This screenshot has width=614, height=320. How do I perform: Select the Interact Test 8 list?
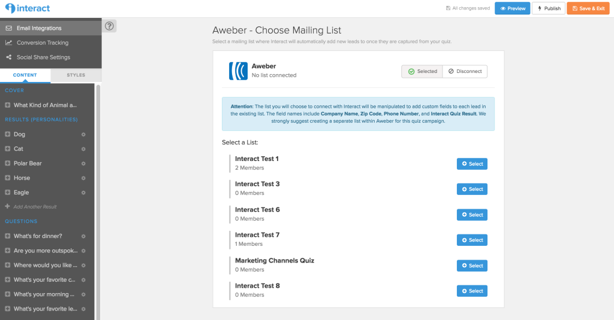pos(472,291)
